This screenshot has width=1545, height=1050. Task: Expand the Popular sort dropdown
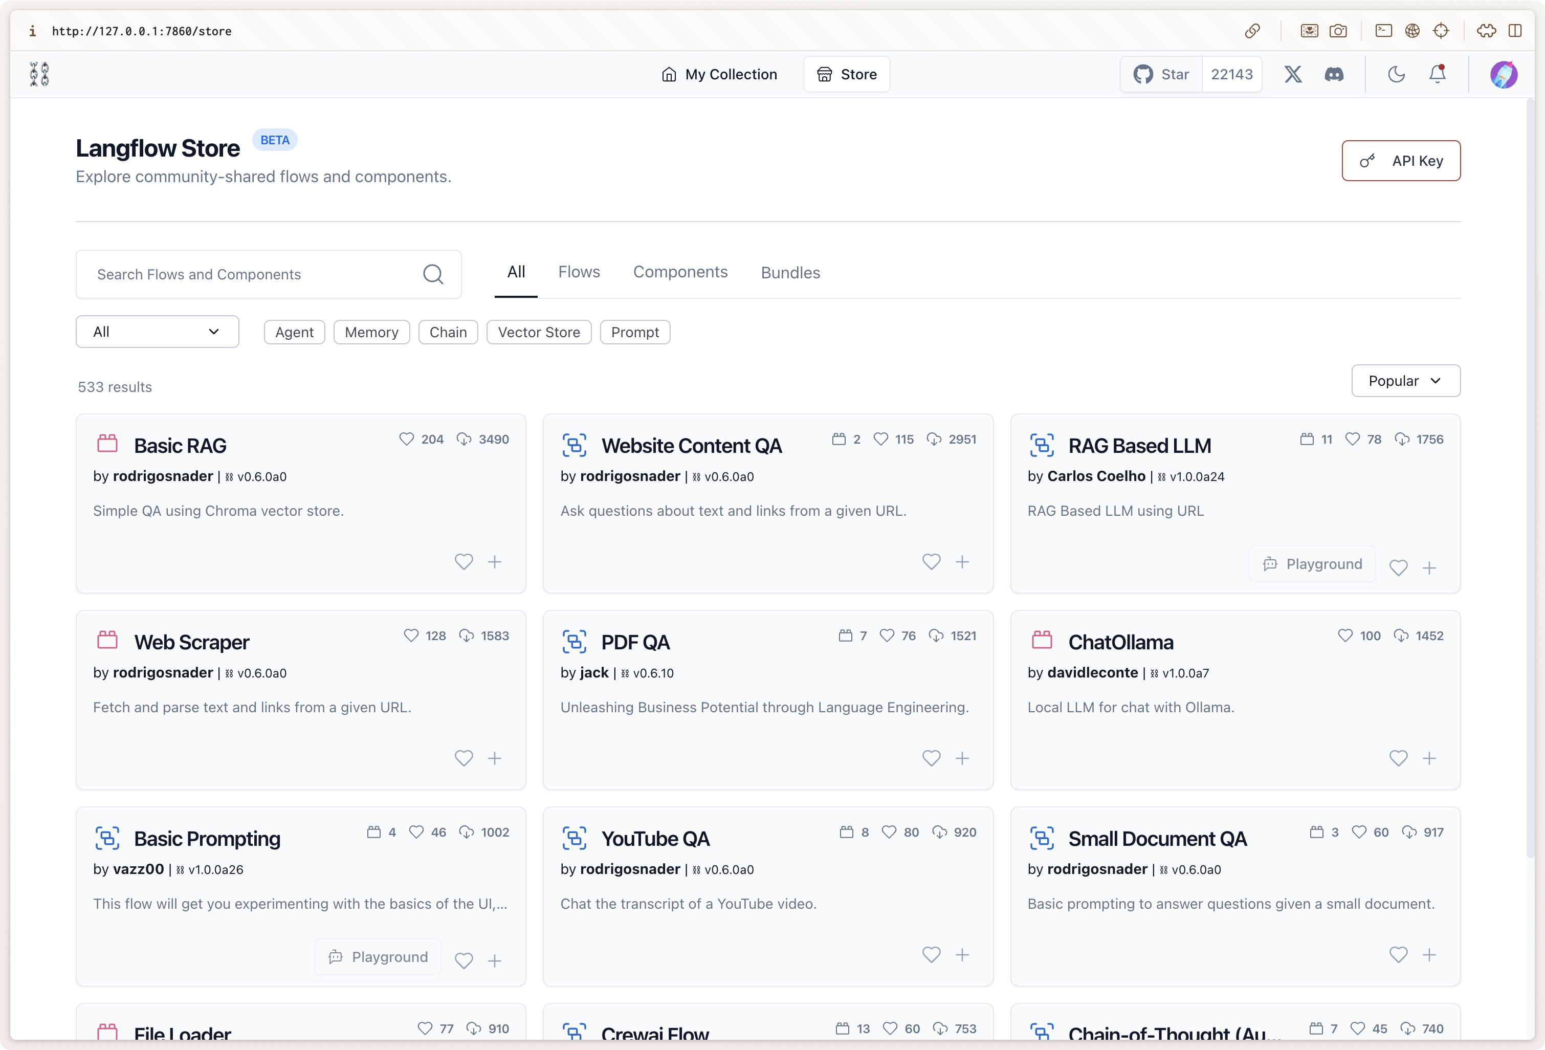(x=1405, y=381)
